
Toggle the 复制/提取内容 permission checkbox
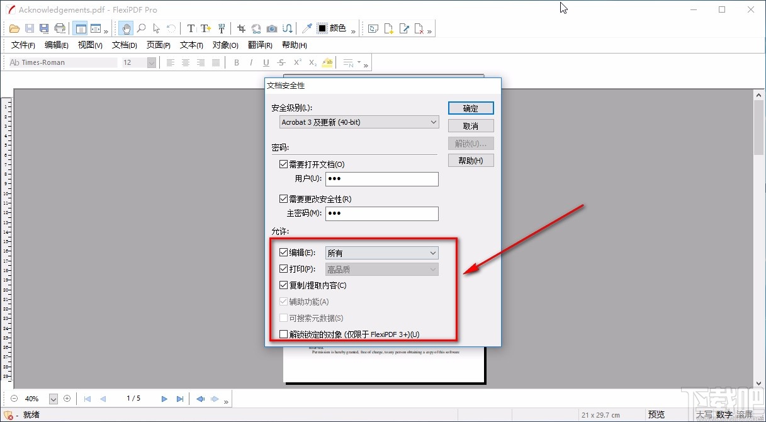(x=283, y=285)
